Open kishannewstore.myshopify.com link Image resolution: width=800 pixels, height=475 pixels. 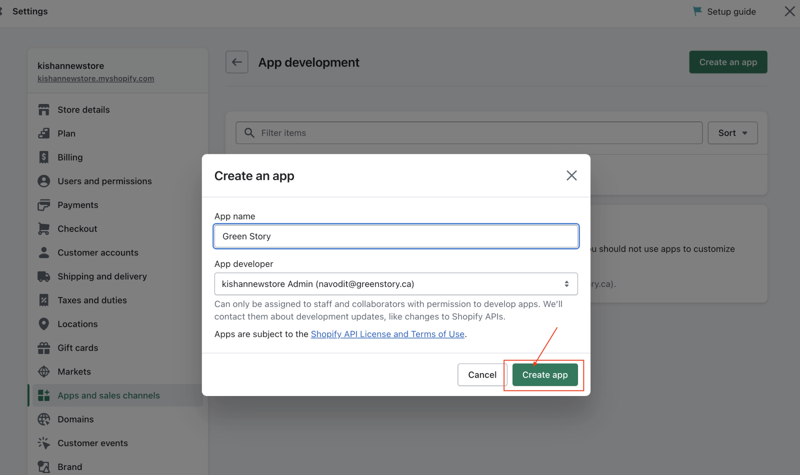coord(95,78)
